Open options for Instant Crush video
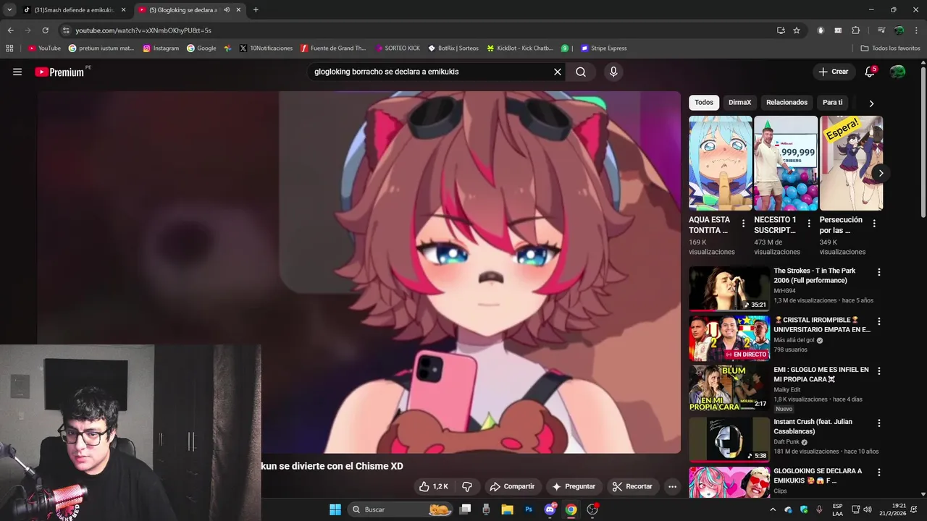 coord(879,423)
